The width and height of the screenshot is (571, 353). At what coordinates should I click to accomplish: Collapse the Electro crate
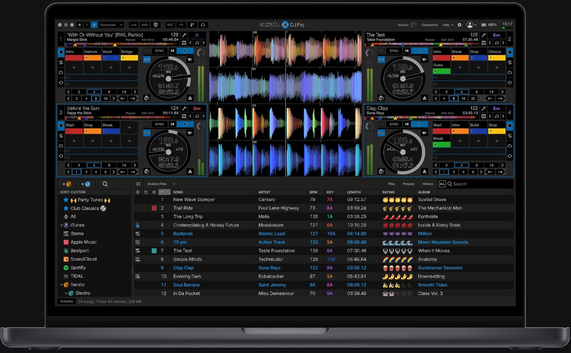coord(66,293)
